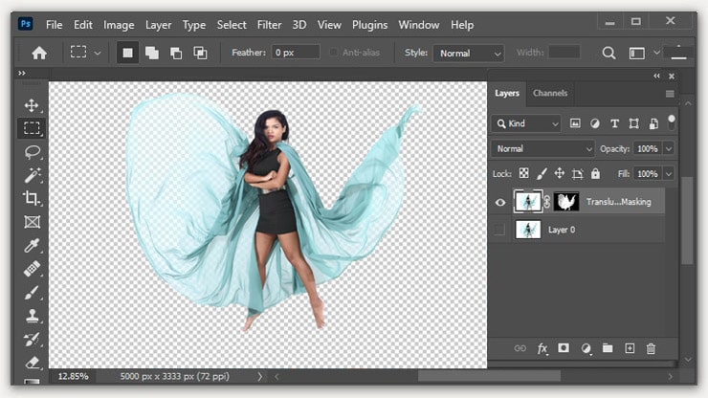
Task: Click the Home button in options bar
Action: point(39,54)
